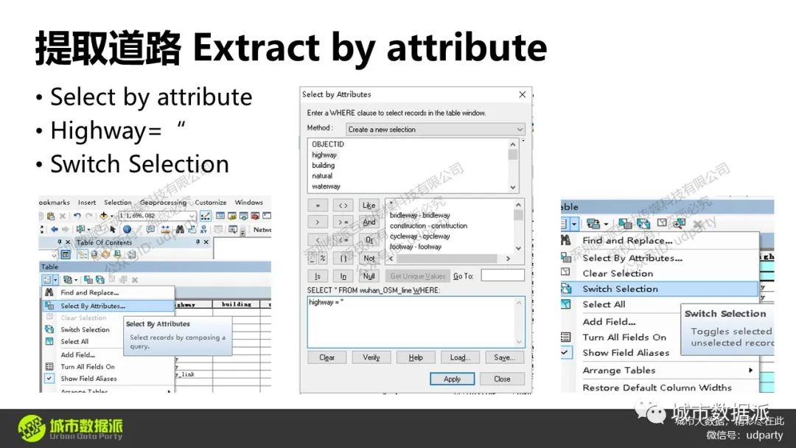Click Clear Selection icon in right table toolbar

(661, 223)
